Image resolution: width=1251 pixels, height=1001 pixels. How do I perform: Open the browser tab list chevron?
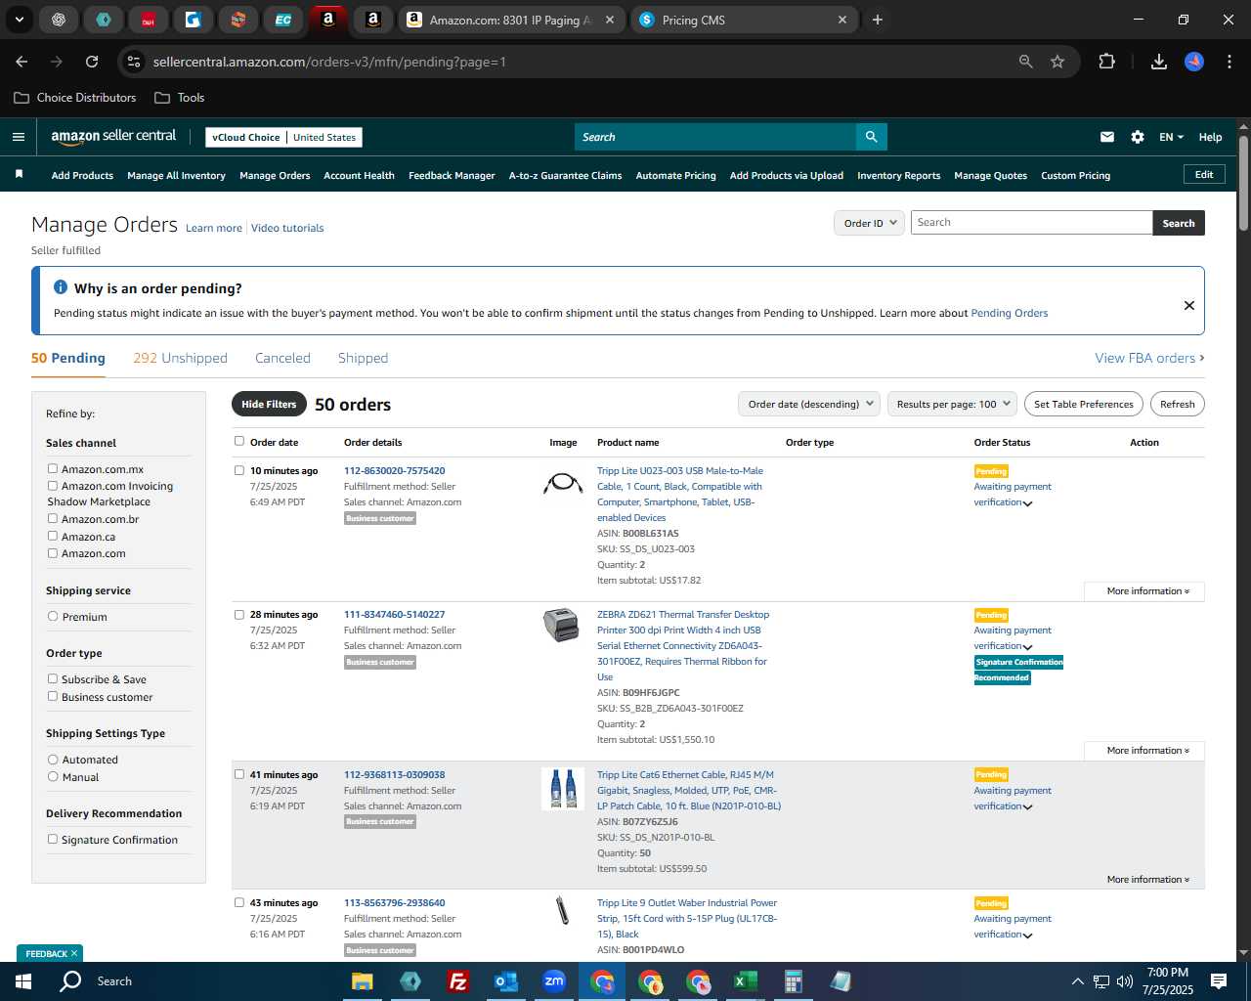click(19, 20)
